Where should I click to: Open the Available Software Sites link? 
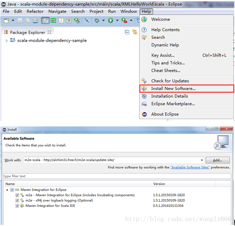[190, 167]
